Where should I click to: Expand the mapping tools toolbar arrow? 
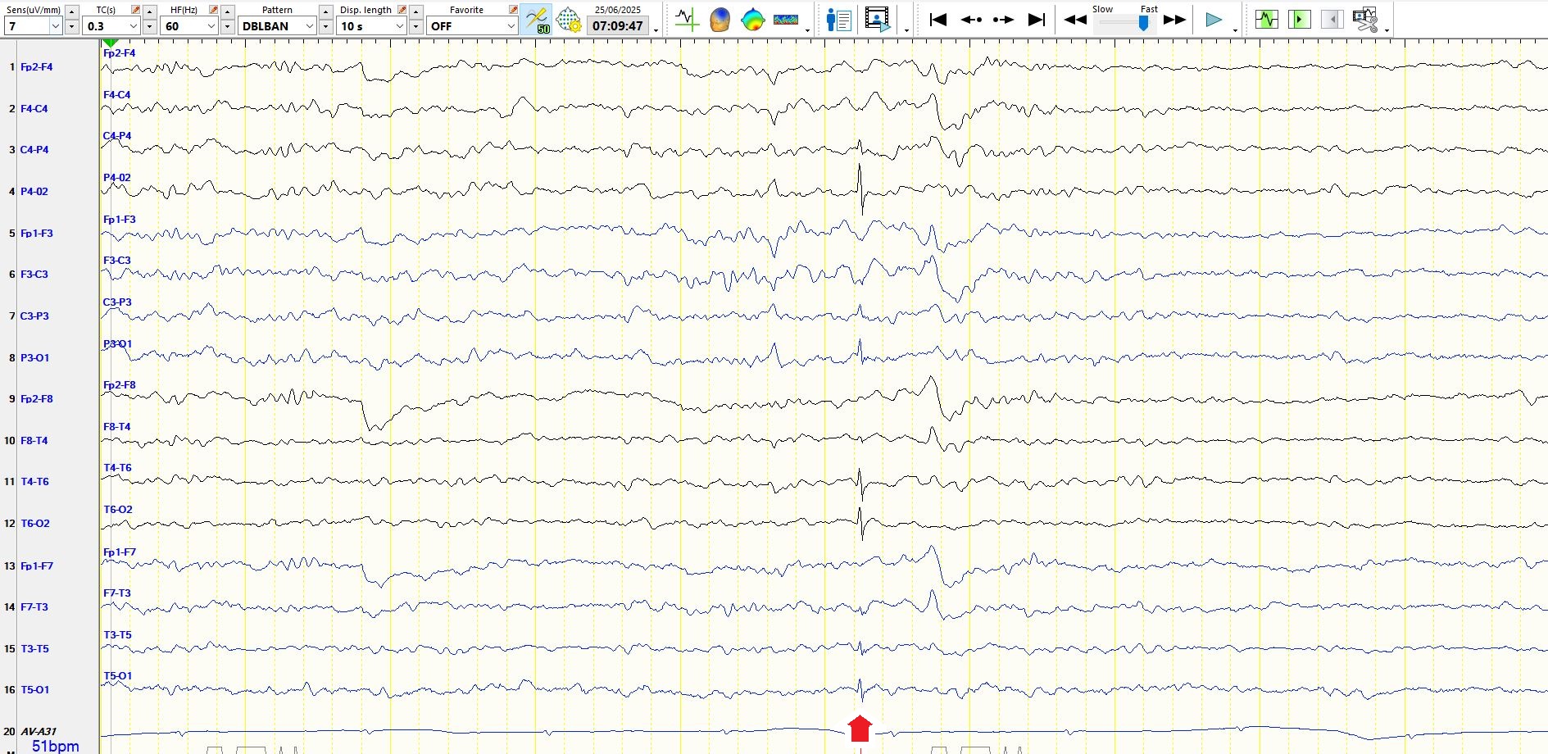(x=807, y=30)
